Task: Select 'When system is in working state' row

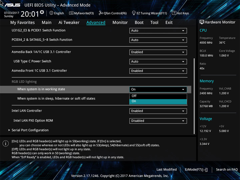Action: click(x=96, y=89)
